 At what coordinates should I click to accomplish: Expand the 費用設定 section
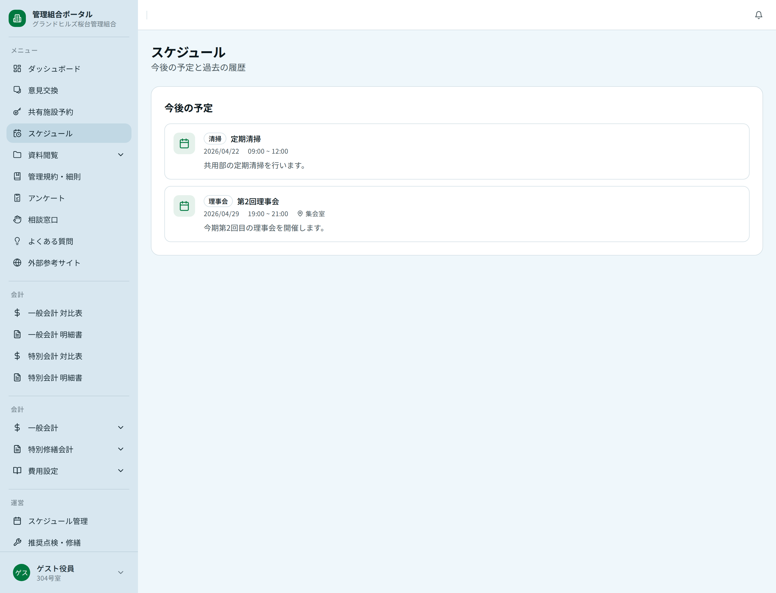click(121, 471)
